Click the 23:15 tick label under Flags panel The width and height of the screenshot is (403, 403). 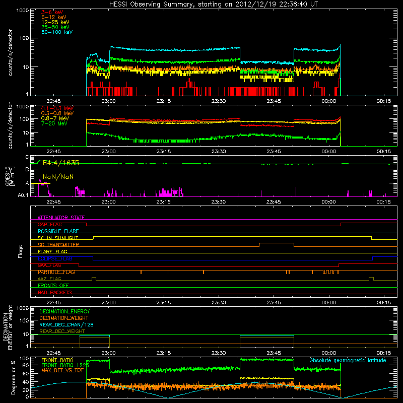[x=163, y=303]
